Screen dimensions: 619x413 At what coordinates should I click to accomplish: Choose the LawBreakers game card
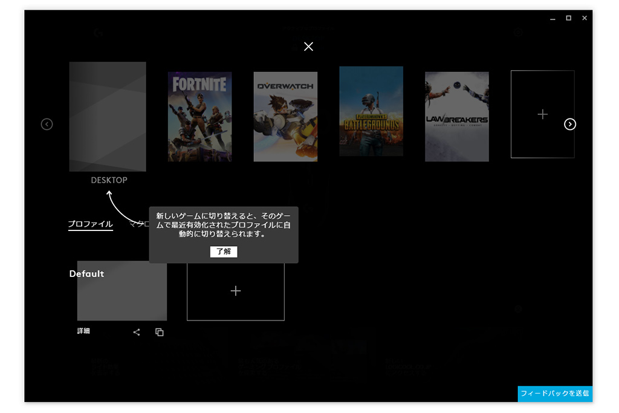(x=457, y=117)
